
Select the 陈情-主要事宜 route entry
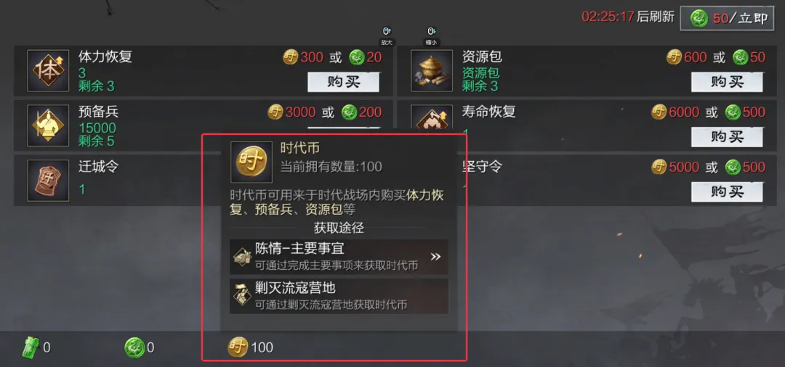[339, 257]
